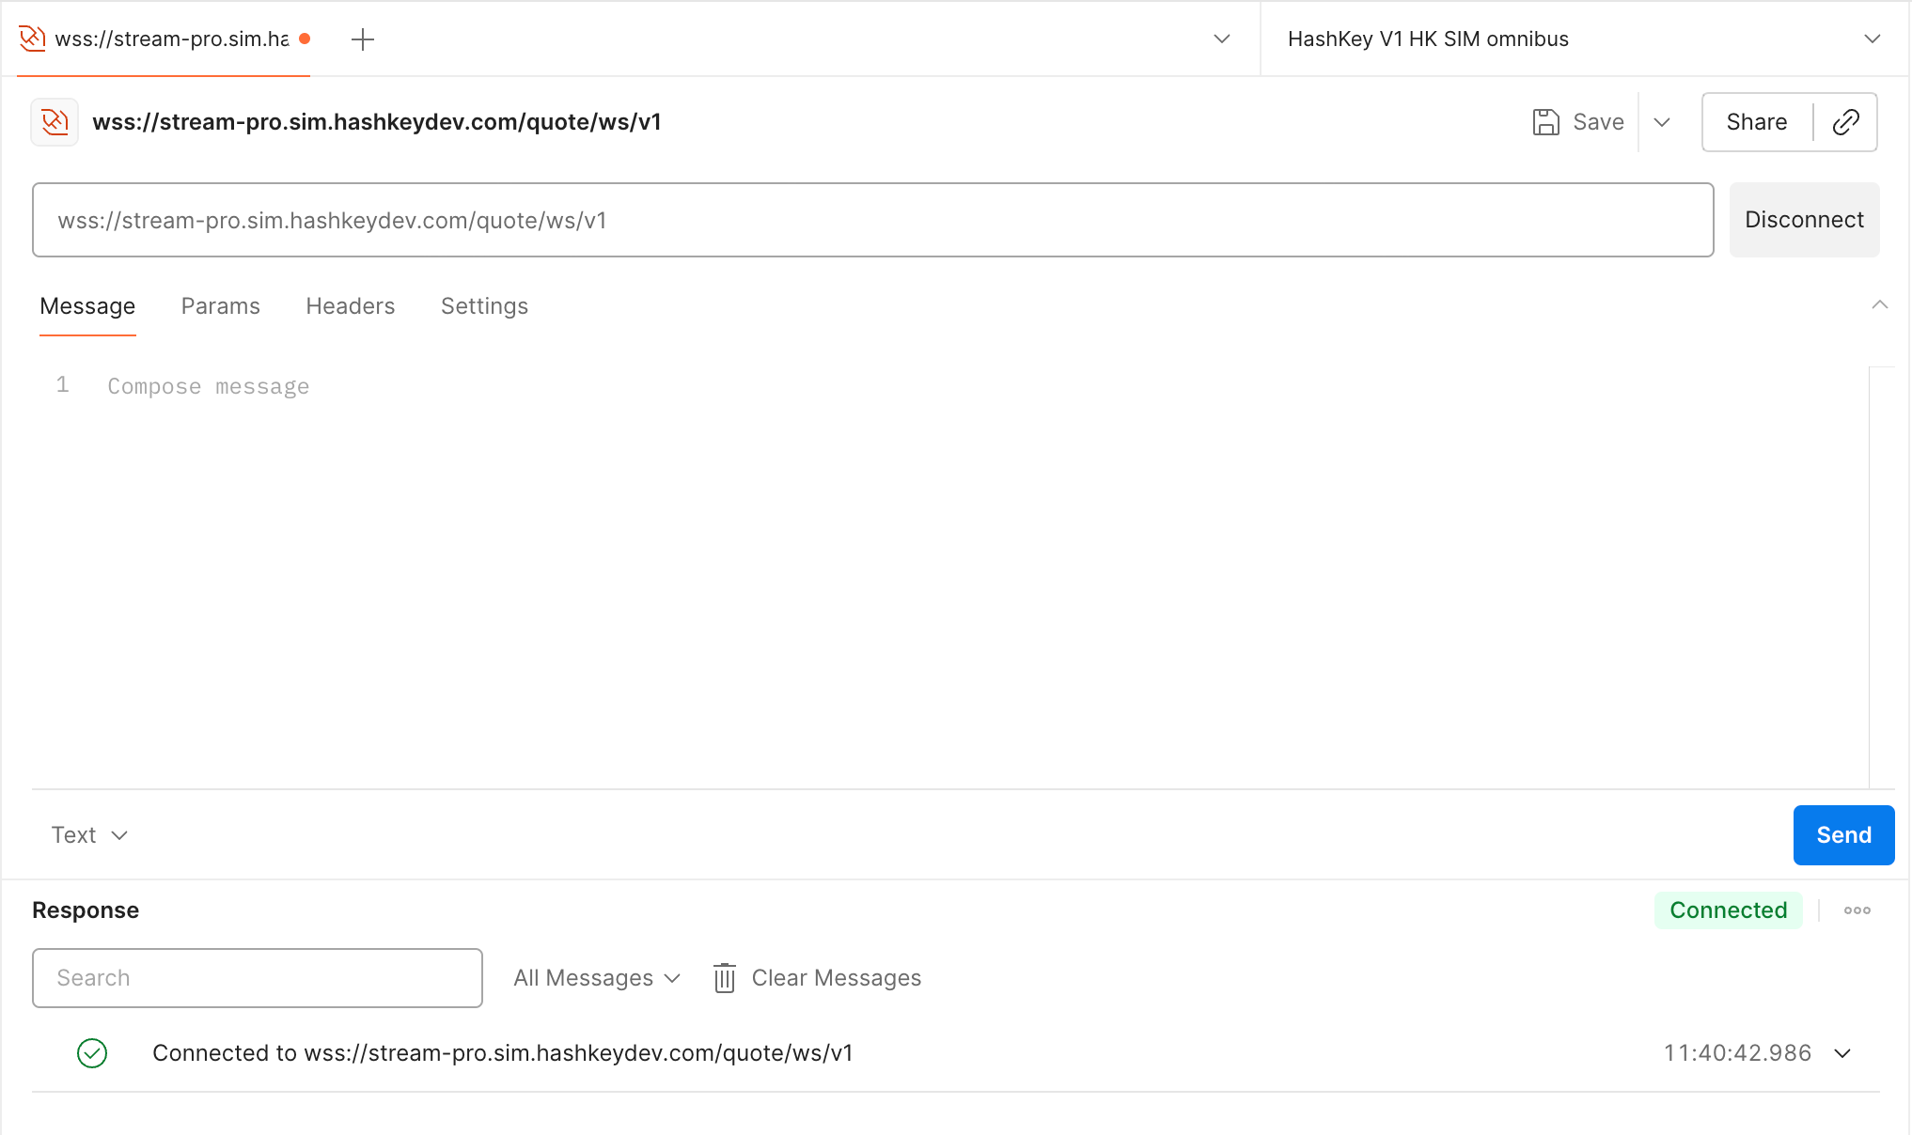Image resolution: width=1912 pixels, height=1135 pixels.
Task: Copy link using the chain icon
Action: (1845, 122)
